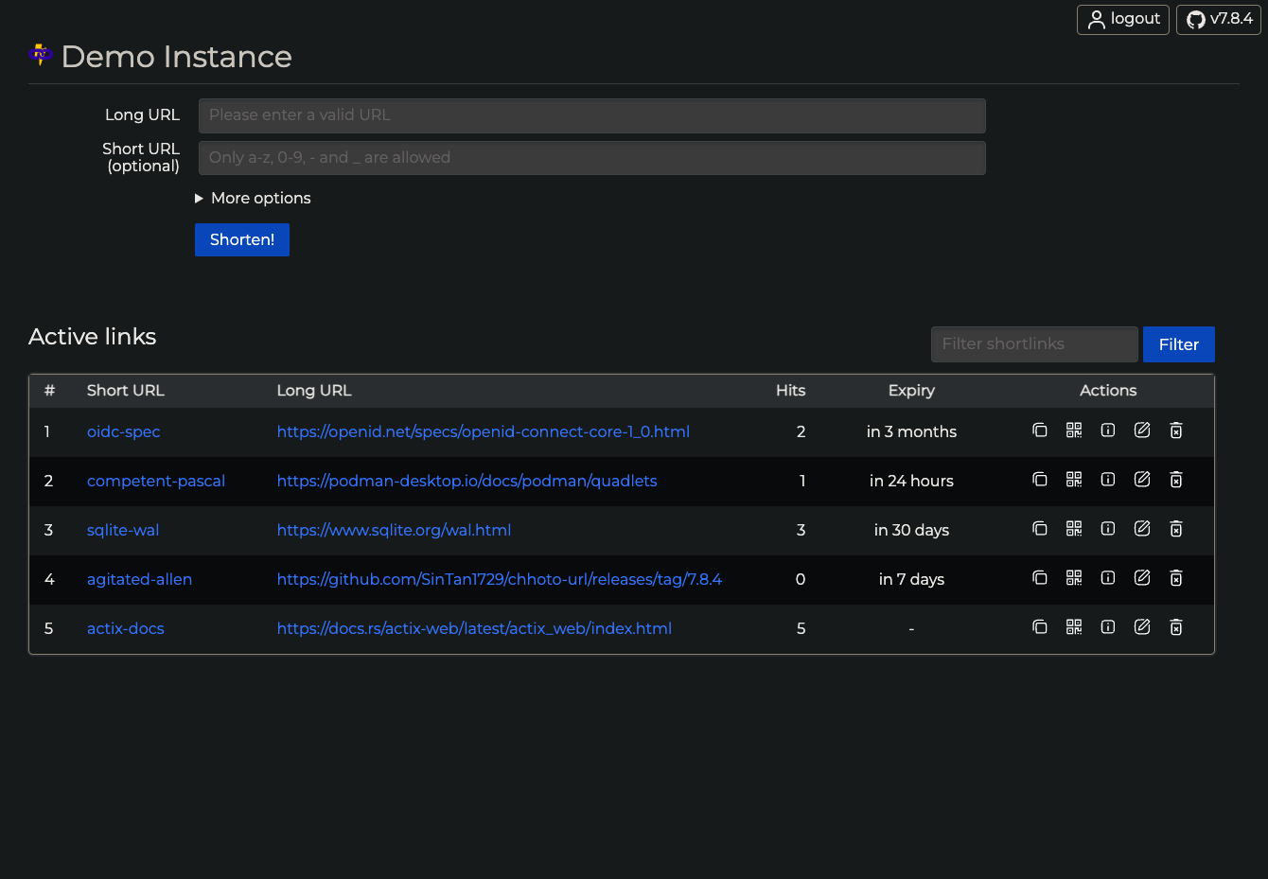The height and width of the screenshot is (879, 1268).
Task: Log out of the demo instance
Action: pyautogui.click(x=1123, y=19)
